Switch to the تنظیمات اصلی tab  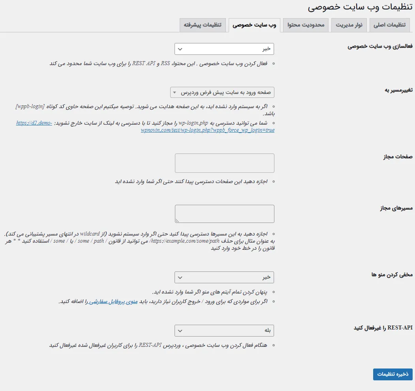click(389, 25)
